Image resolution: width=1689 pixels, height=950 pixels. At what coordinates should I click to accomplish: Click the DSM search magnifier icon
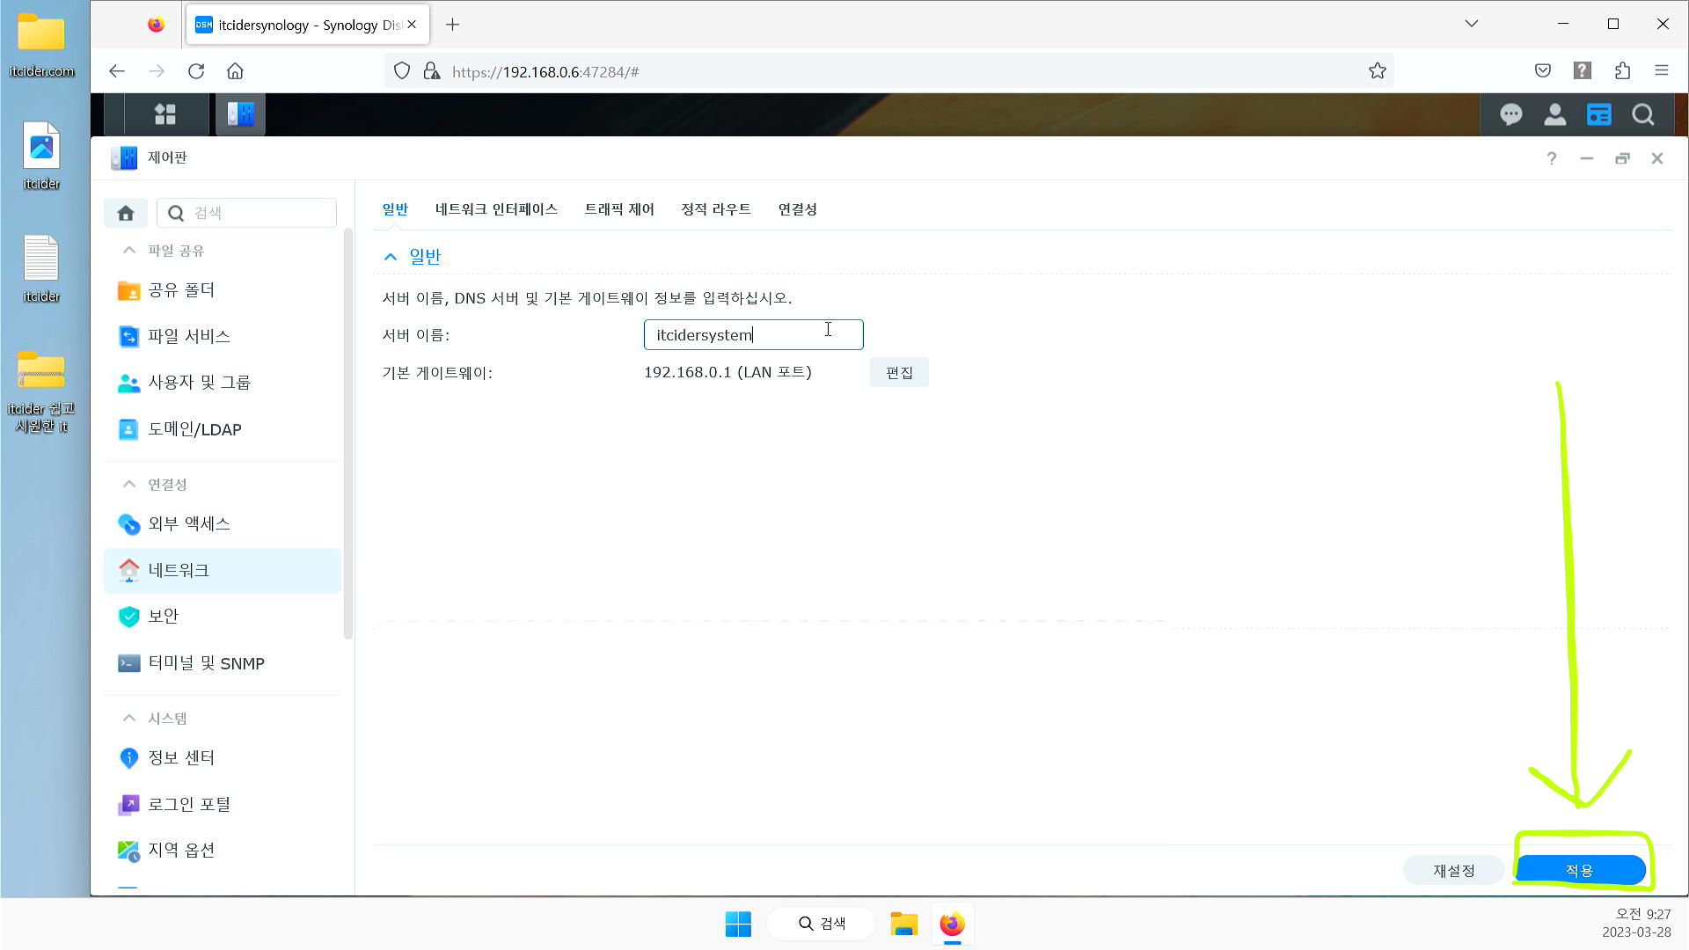click(1642, 114)
